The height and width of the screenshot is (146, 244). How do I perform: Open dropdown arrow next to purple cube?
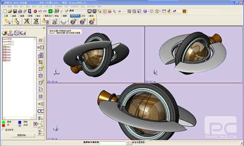pyautogui.click(x=148, y=11)
